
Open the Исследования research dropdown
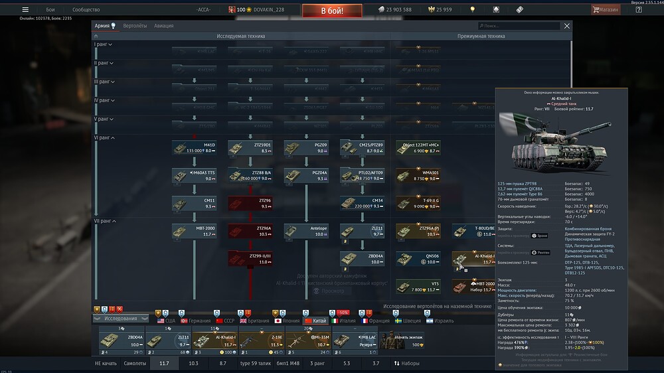[121, 319]
